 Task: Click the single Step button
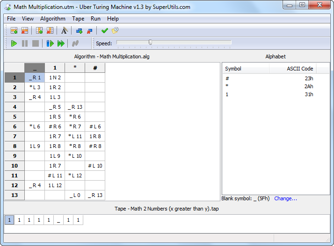click(x=50, y=43)
